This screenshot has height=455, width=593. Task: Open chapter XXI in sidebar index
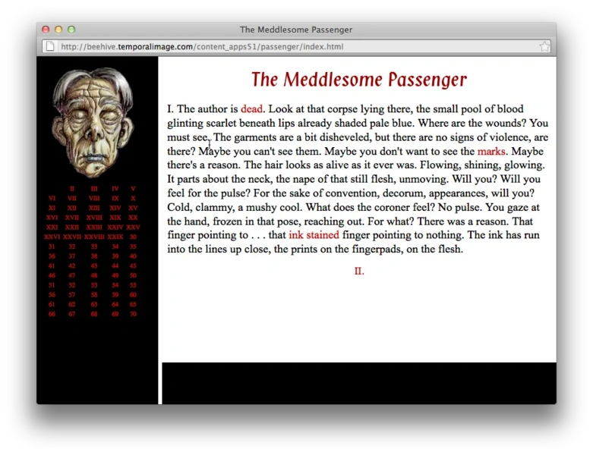(52, 227)
